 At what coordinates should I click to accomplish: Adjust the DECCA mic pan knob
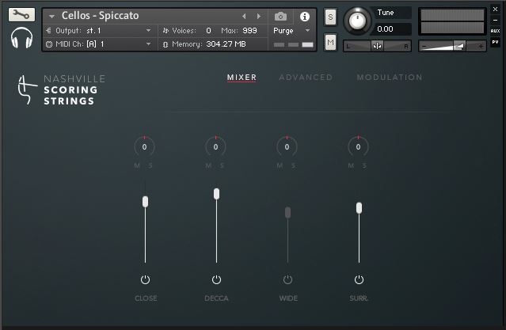click(215, 146)
